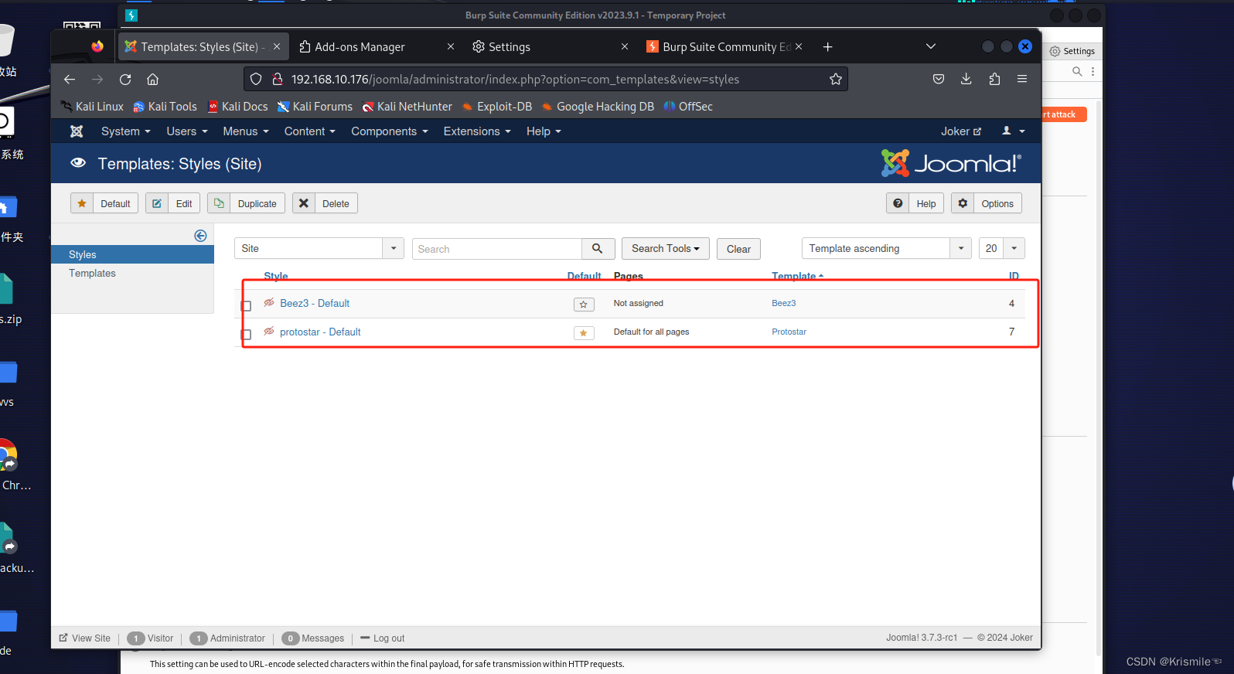
Task: Click the Messages footer link
Action: (x=314, y=638)
